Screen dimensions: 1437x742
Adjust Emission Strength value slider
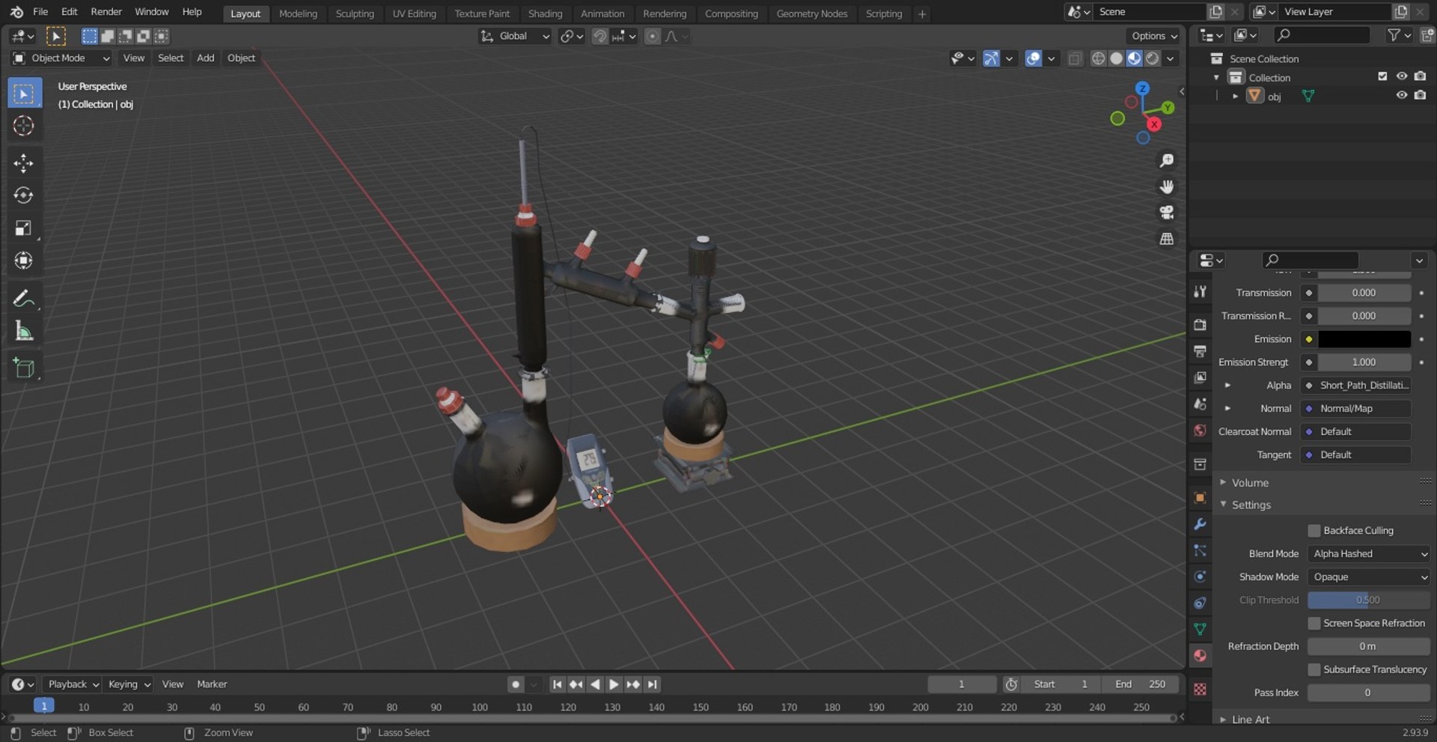1364,362
